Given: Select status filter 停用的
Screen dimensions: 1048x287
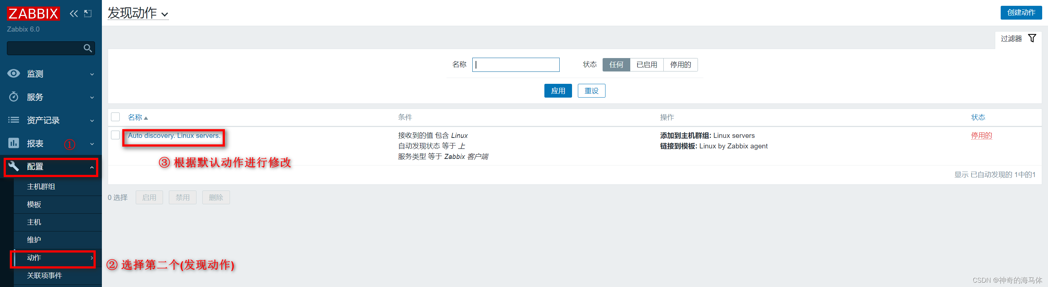Looking at the screenshot, I should click(680, 65).
